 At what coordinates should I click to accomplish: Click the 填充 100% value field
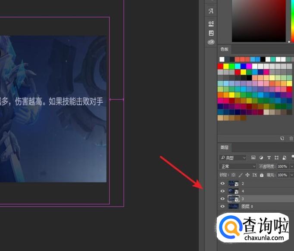point(282,175)
